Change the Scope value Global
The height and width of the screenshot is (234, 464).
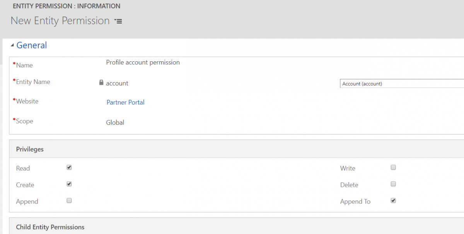[x=115, y=123]
